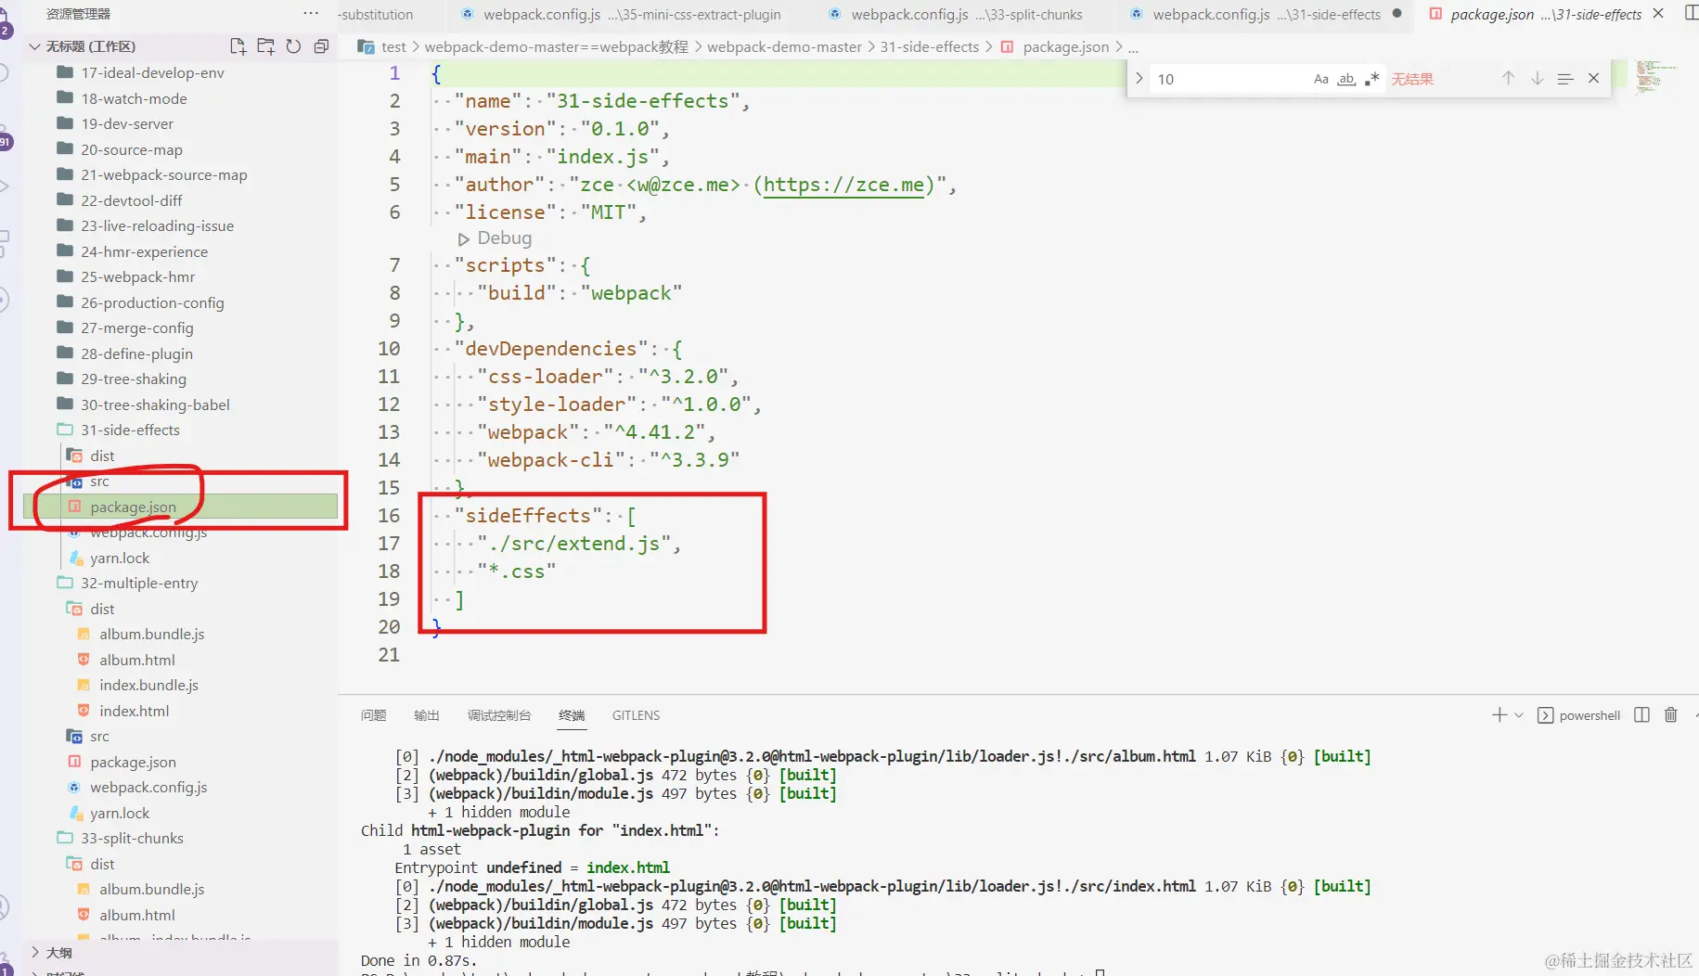Open the GITLENS panel tab

pos(636,715)
